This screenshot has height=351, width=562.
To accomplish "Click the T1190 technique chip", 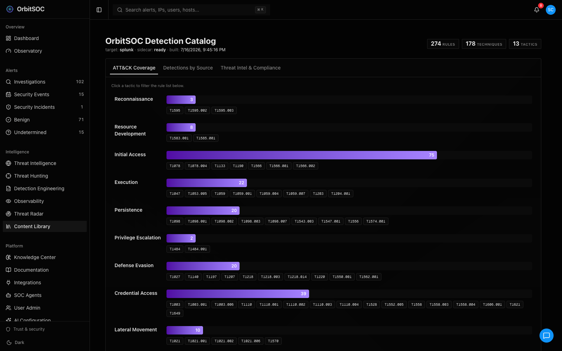I will 238,166.
